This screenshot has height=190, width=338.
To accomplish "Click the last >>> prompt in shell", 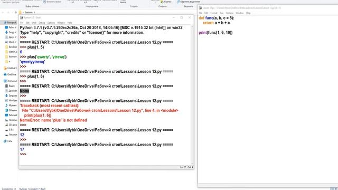I will tap(23, 154).
